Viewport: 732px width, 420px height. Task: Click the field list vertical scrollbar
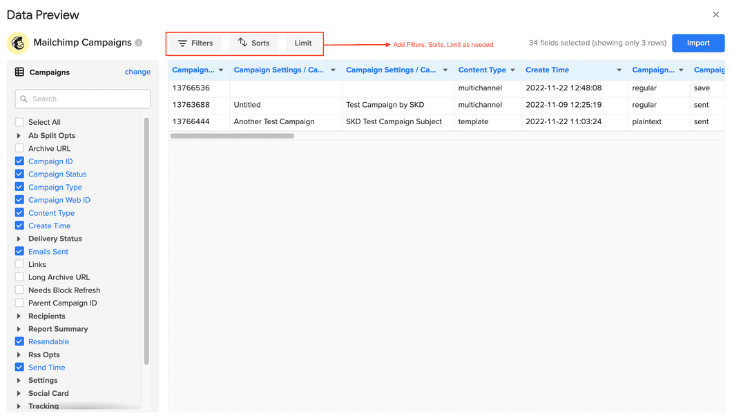[x=146, y=241]
